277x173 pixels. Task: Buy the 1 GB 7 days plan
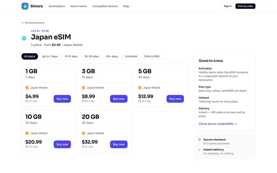62,99
